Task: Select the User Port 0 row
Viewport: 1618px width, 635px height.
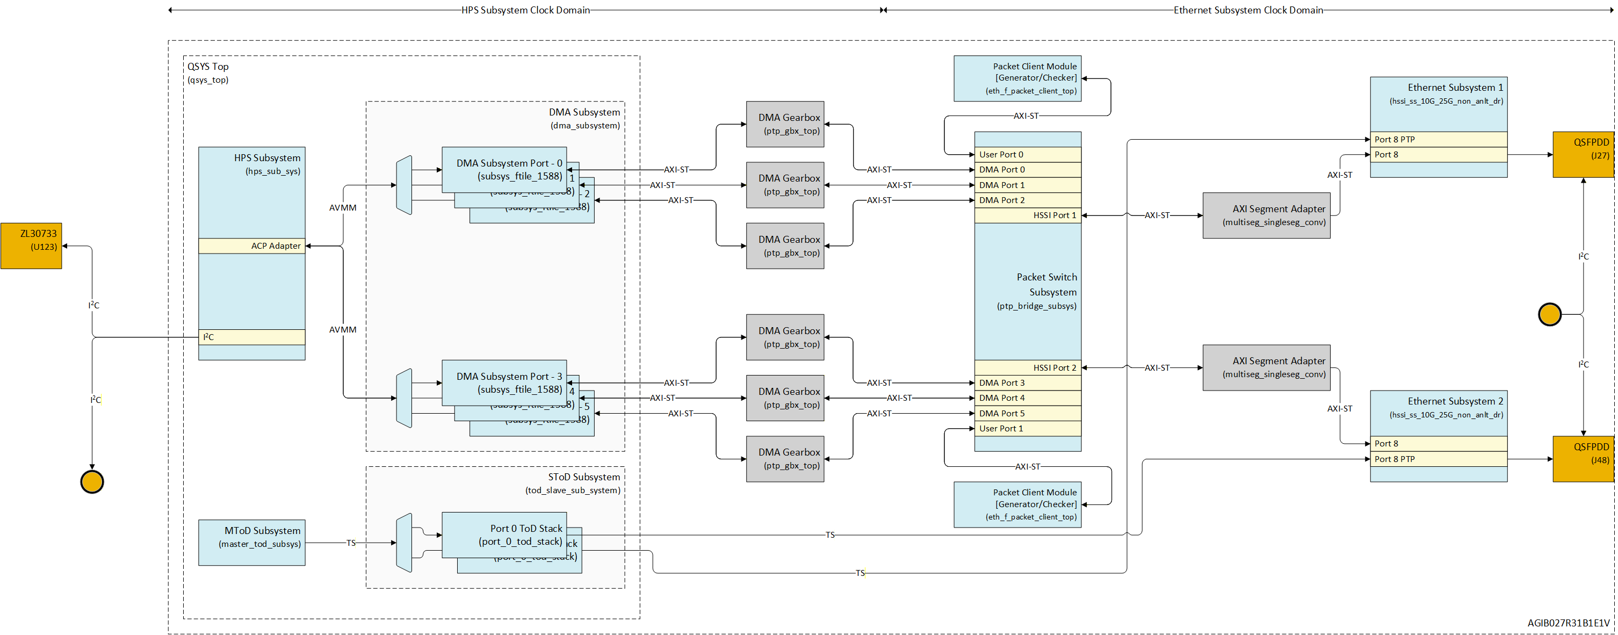Action: (x=1028, y=155)
